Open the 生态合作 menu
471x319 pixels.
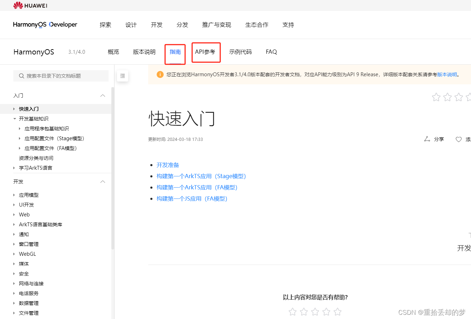click(257, 25)
